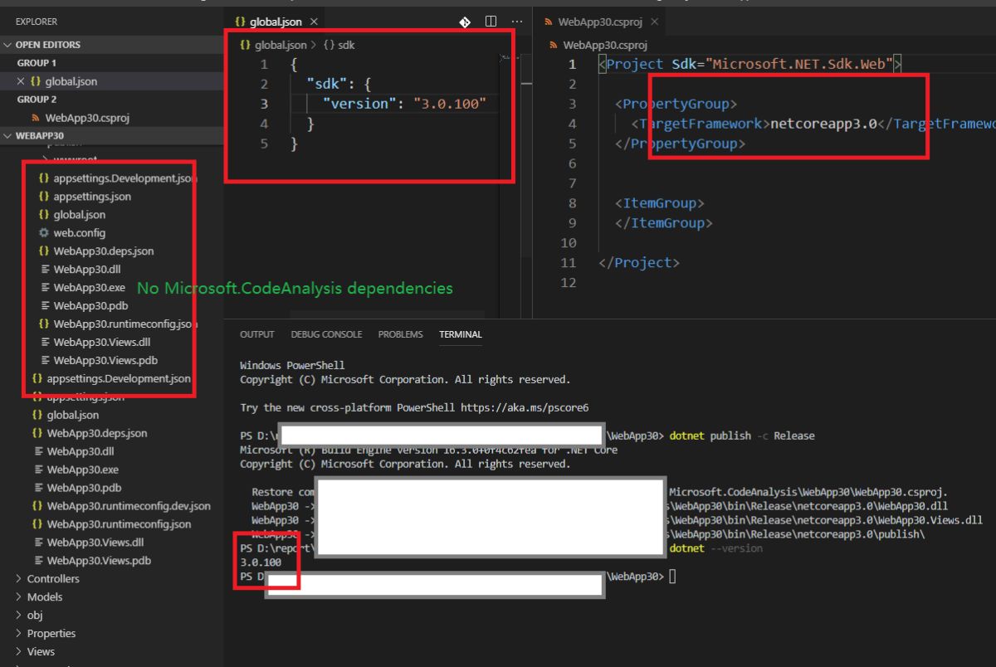Split the editor with the split icon
The image size is (996, 667).
click(491, 22)
